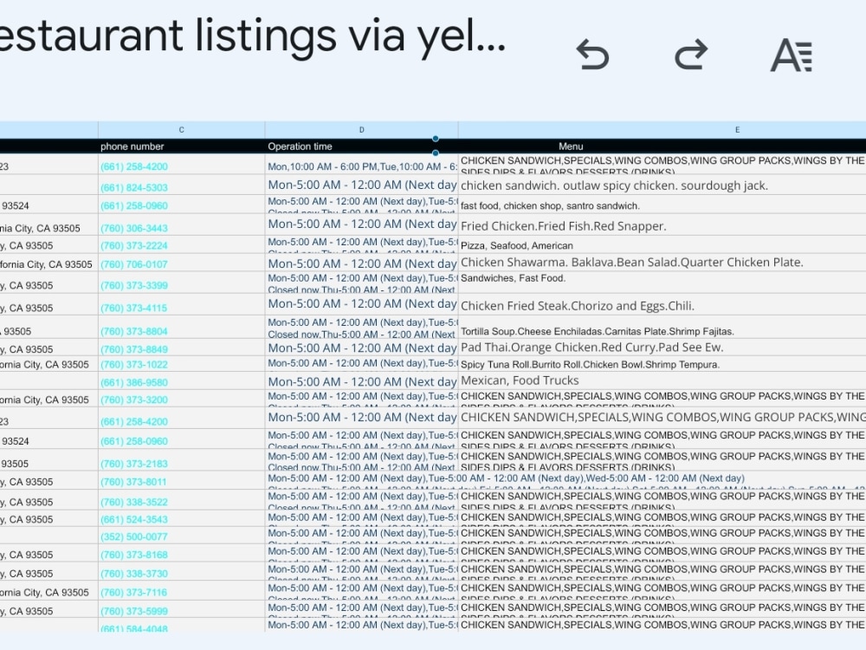Select cell 'Pizza, Seafood, American'
The width and height of the screenshot is (866, 650).
662,245
